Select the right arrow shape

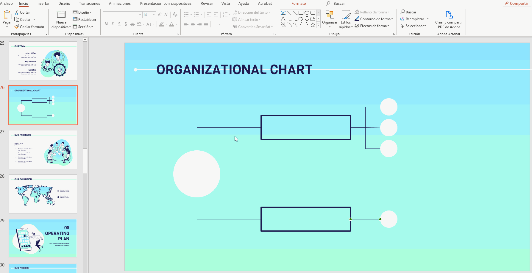pos(301,19)
